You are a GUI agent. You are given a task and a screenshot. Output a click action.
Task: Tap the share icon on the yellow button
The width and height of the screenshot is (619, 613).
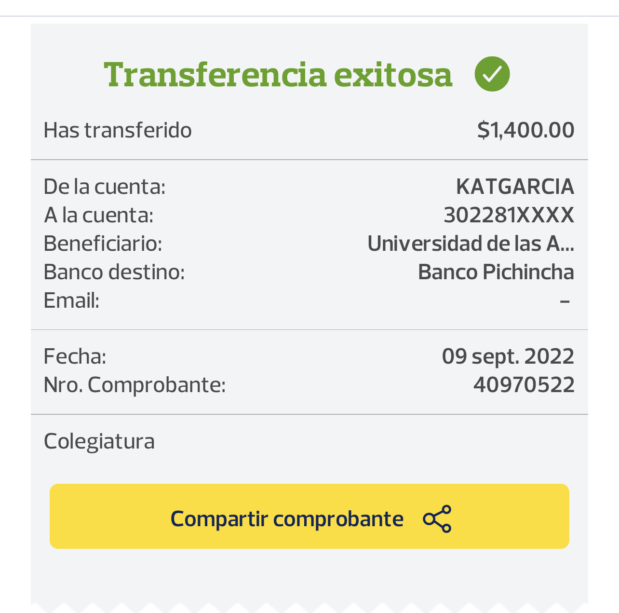437,519
